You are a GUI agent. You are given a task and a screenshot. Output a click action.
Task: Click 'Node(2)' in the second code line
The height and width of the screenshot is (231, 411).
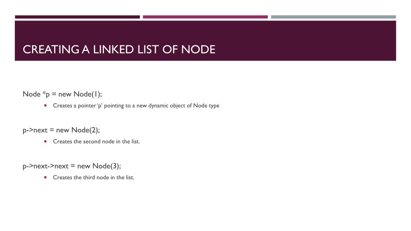(x=85, y=130)
